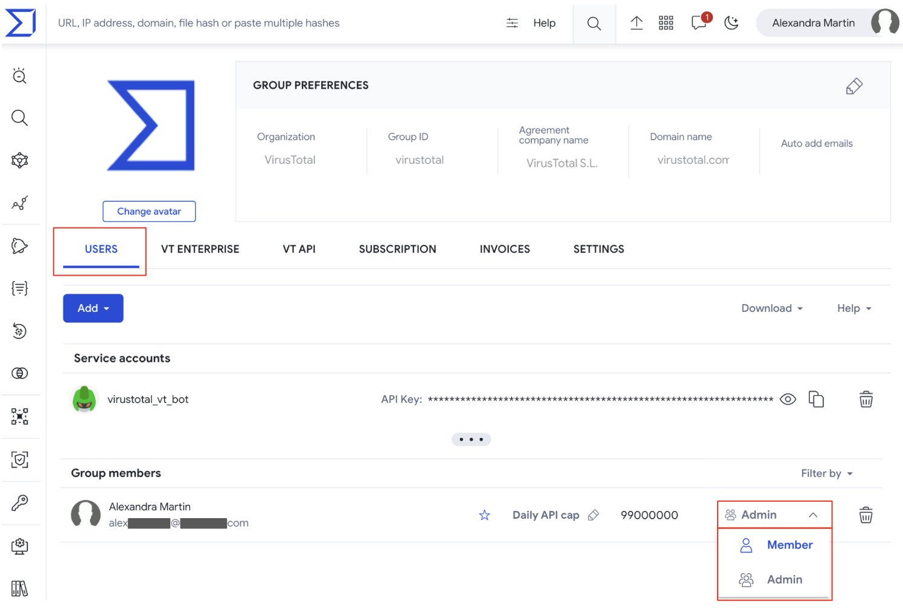Click the braces rules icon in the sidebar
The height and width of the screenshot is (608, 903).
[20, 288]
